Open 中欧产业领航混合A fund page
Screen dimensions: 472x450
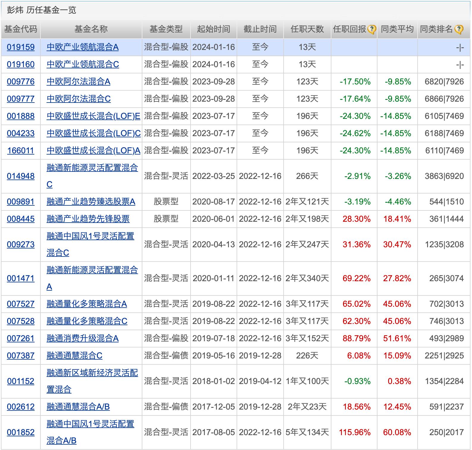(82, 47)
